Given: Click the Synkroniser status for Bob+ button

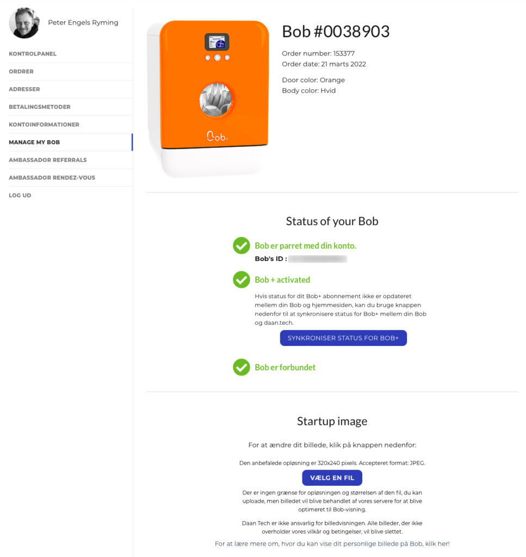Looking at the screenshot, I should pos(343,338).
